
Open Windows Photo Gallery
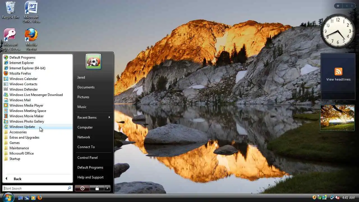[38, 121]
